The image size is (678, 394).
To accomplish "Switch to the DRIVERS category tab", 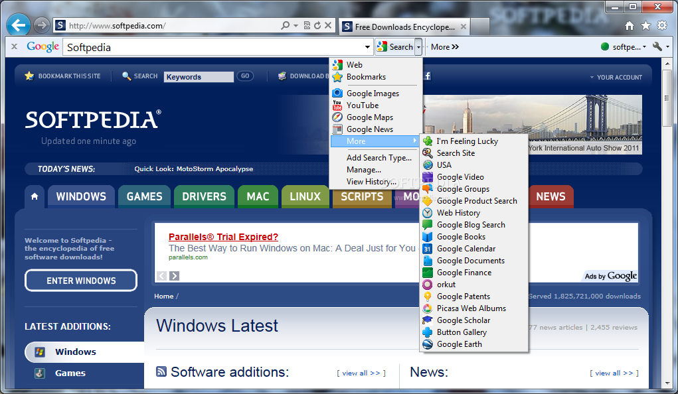I will point(204,196).
